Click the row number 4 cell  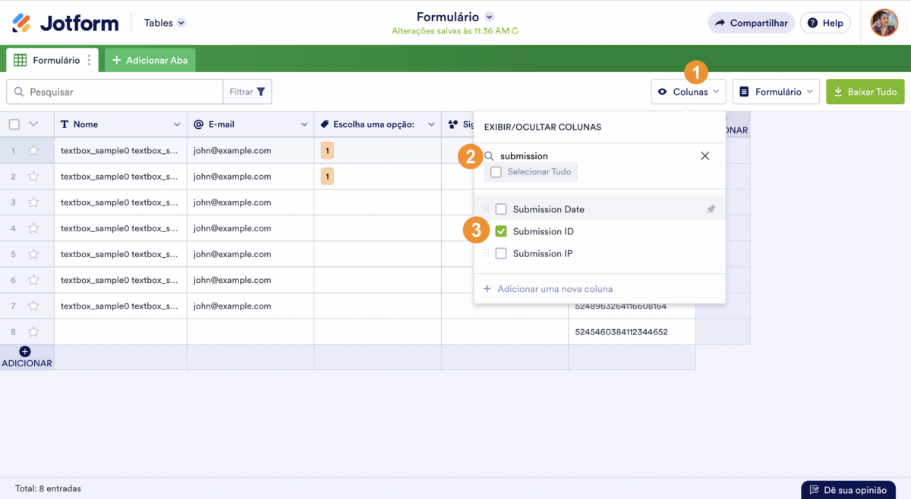coord(13,228)
